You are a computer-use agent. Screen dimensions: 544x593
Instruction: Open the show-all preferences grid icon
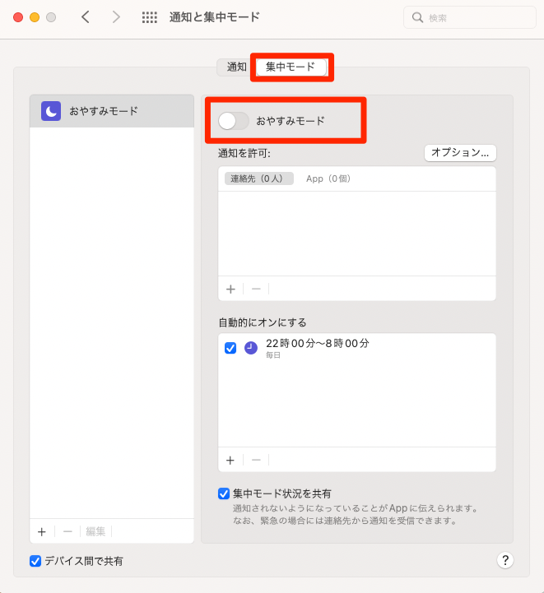[150, 17]
